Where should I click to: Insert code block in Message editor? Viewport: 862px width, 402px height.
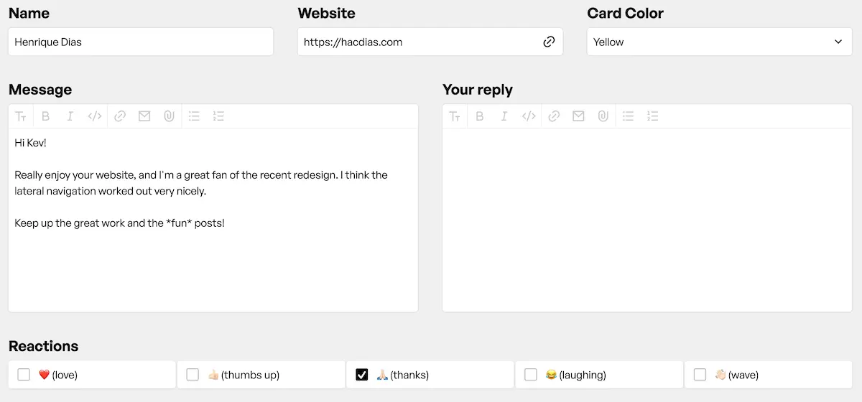(94, 116)
